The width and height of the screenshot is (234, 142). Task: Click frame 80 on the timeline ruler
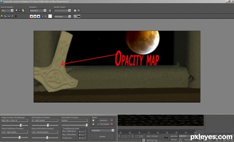pos(158,133)
